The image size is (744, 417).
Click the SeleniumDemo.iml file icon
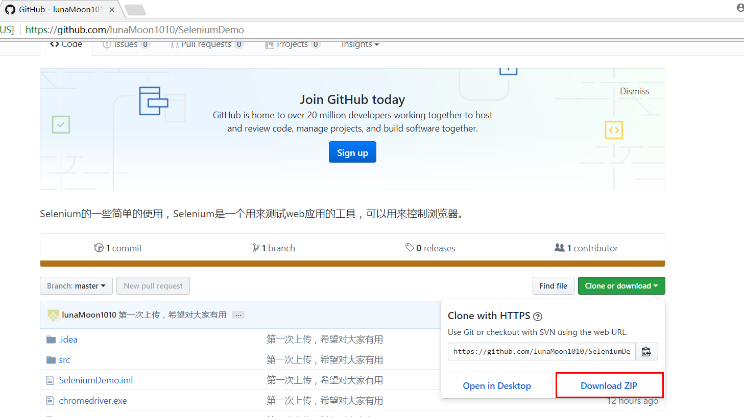[50, 380]
